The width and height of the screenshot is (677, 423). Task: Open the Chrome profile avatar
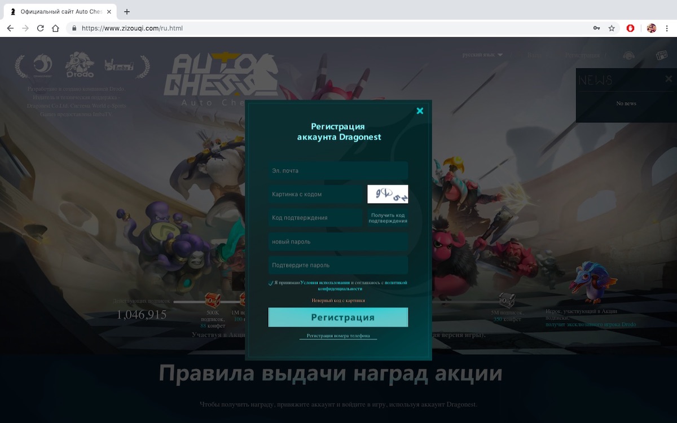[x=652, y=28]
